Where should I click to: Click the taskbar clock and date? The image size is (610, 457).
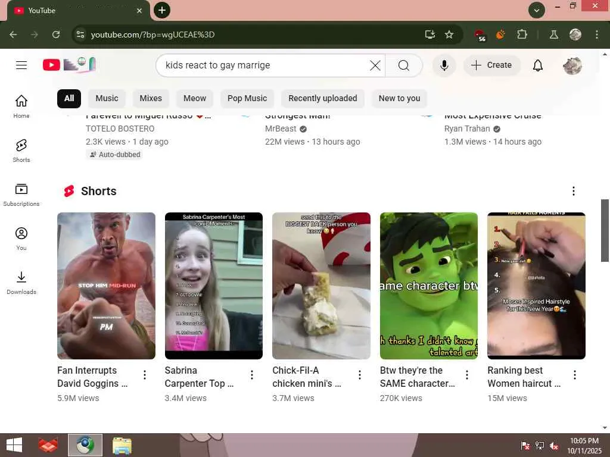point(584,446)
